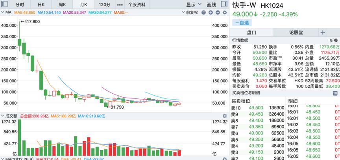The width and height of the screenshot is (340, 160).
Task: Fold market data with 折叠
Action: [334, 40]
